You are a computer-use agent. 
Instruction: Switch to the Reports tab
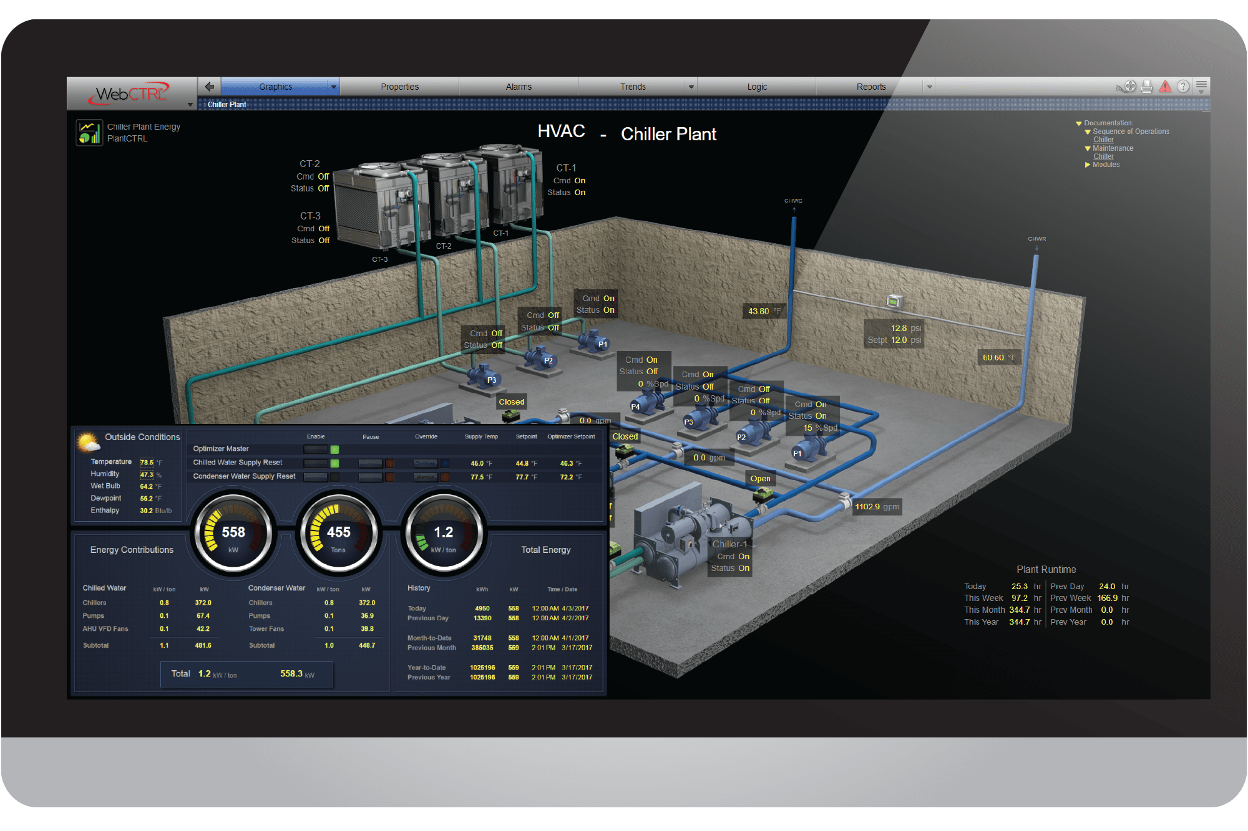871,87
